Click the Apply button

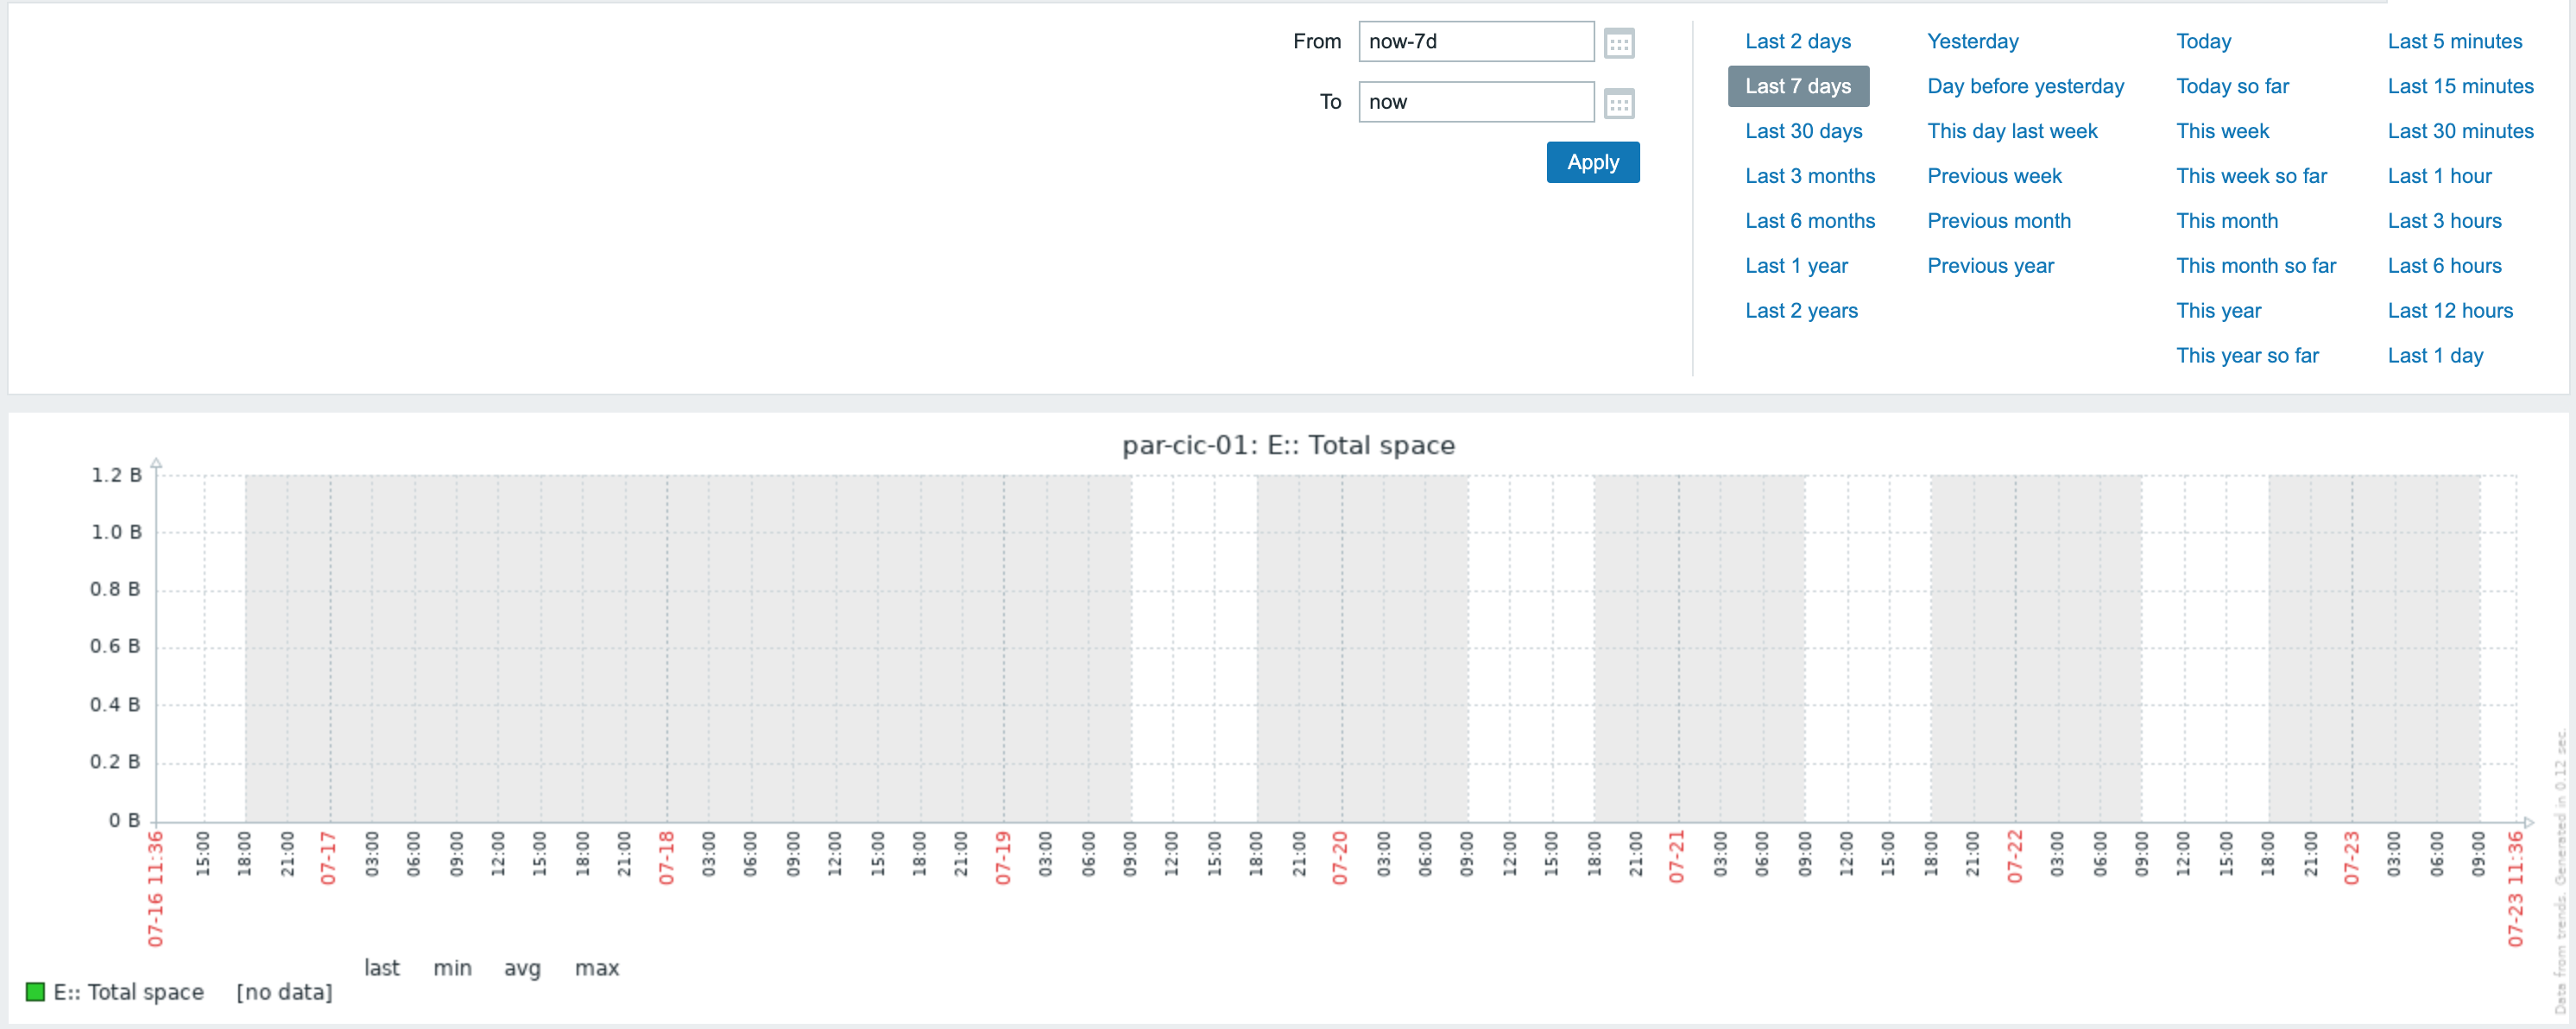(1593, 162)
